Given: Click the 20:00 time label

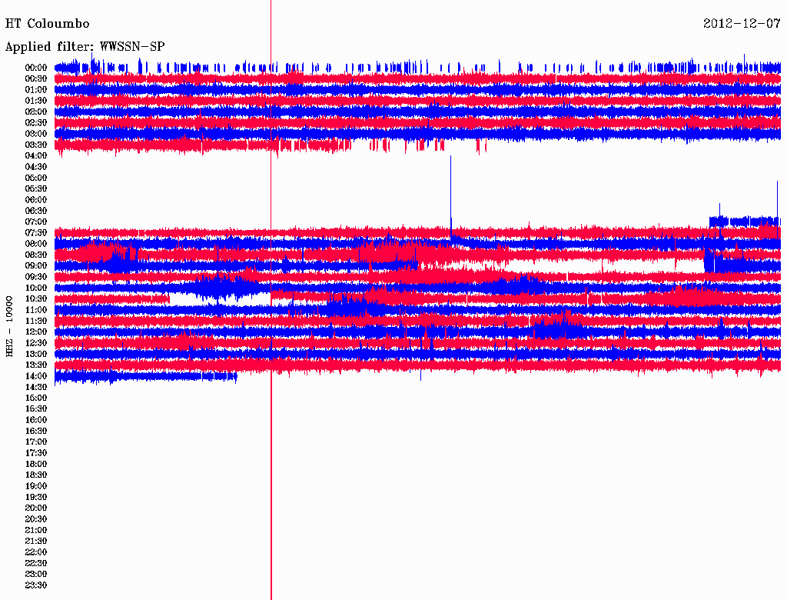Looking at the screenshot, I should pyautogui.click(x=36, y=508).
